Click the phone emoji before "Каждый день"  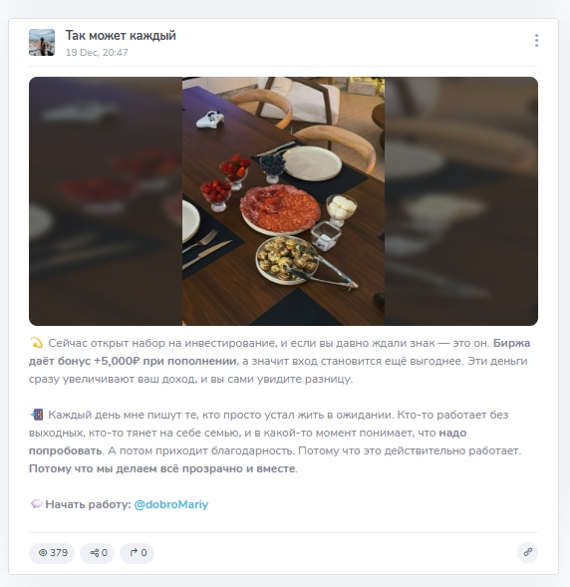(x=37, y=415)
